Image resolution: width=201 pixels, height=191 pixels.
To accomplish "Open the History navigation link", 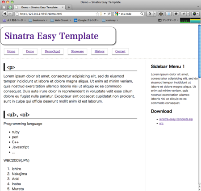I will 100,51.
